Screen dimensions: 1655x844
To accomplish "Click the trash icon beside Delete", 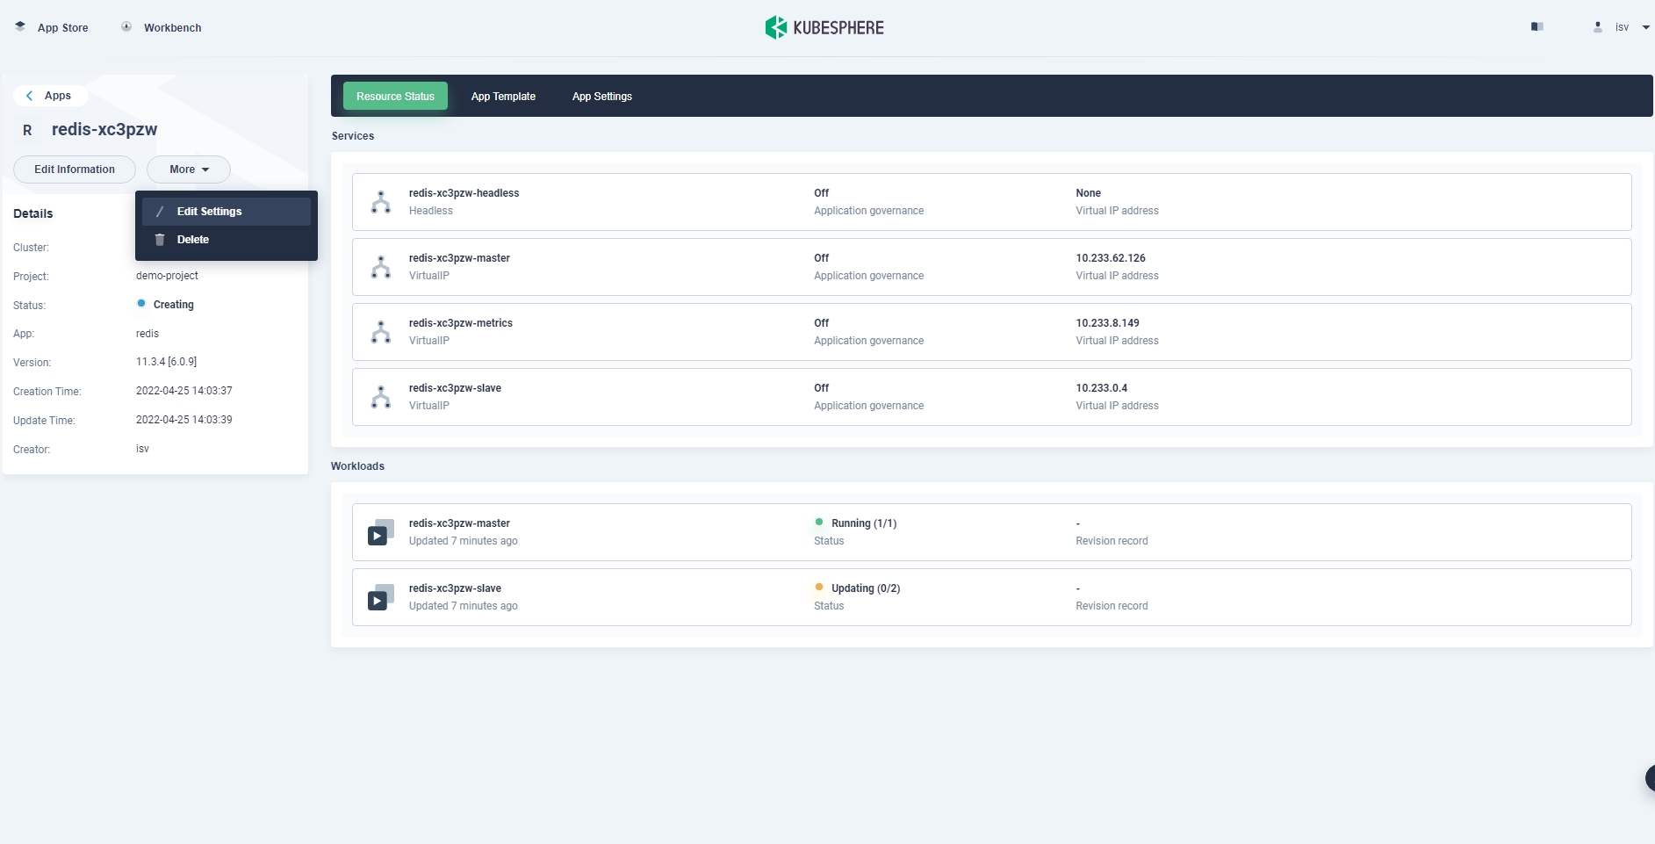I will click(x=160, y=240).
